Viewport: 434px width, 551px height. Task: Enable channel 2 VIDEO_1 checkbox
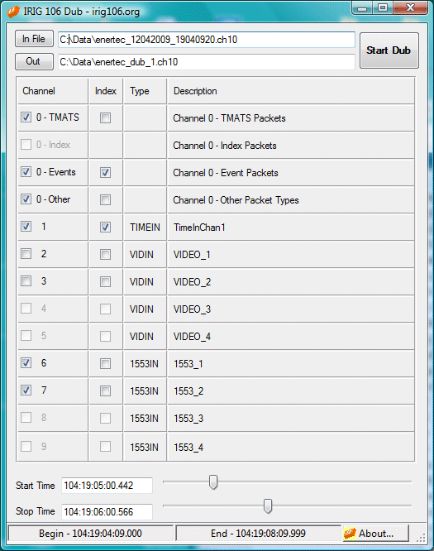coord(26,254)
